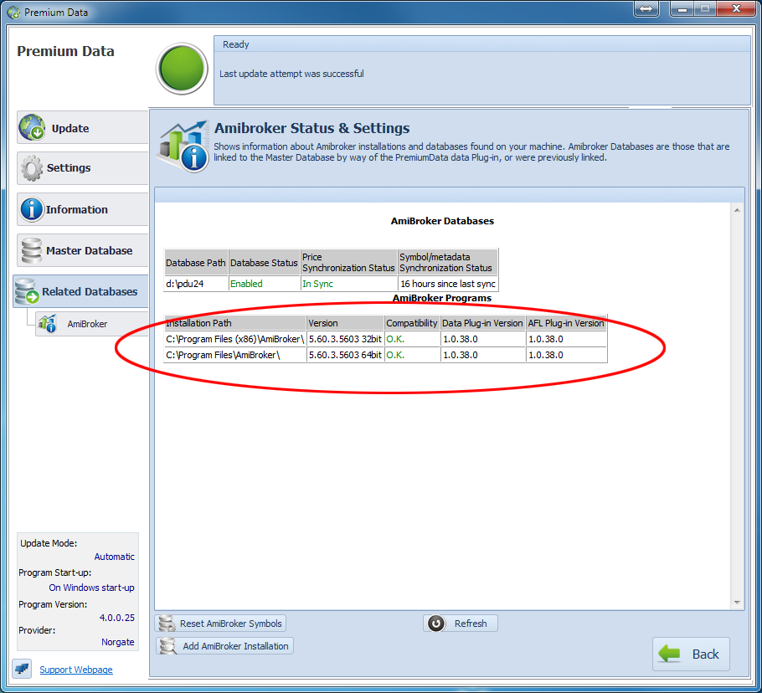This screenshot has width=762, height=693.
Task: Click the green status indicator light
Action: point(182,69)
